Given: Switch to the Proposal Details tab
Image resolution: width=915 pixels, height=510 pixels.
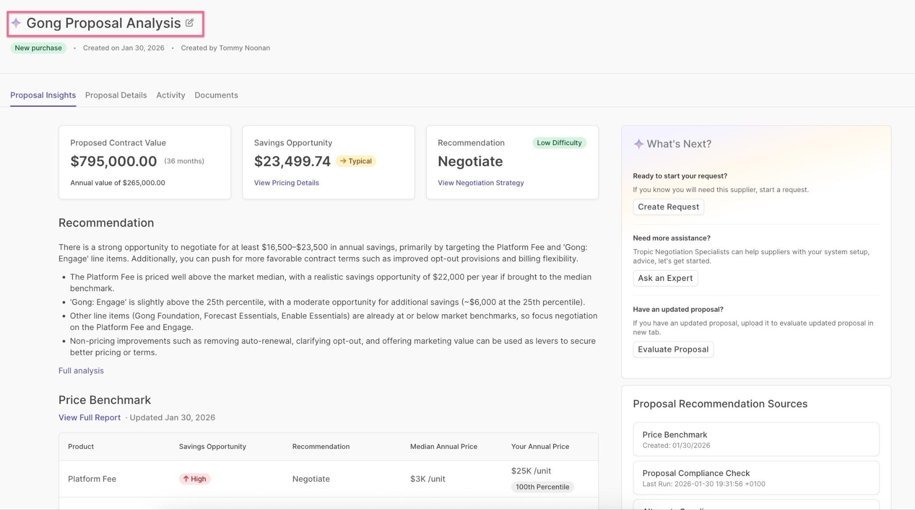Looking at the screenshot, I should click(x=116, y=95).
